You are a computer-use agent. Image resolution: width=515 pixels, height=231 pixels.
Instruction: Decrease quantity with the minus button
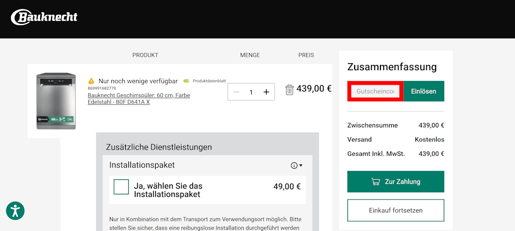click(x=236, y=92)
